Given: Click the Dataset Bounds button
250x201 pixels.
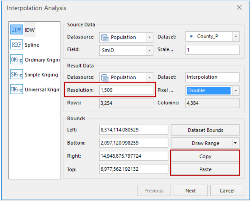Looking at the screenshot, I should (205, 130).
